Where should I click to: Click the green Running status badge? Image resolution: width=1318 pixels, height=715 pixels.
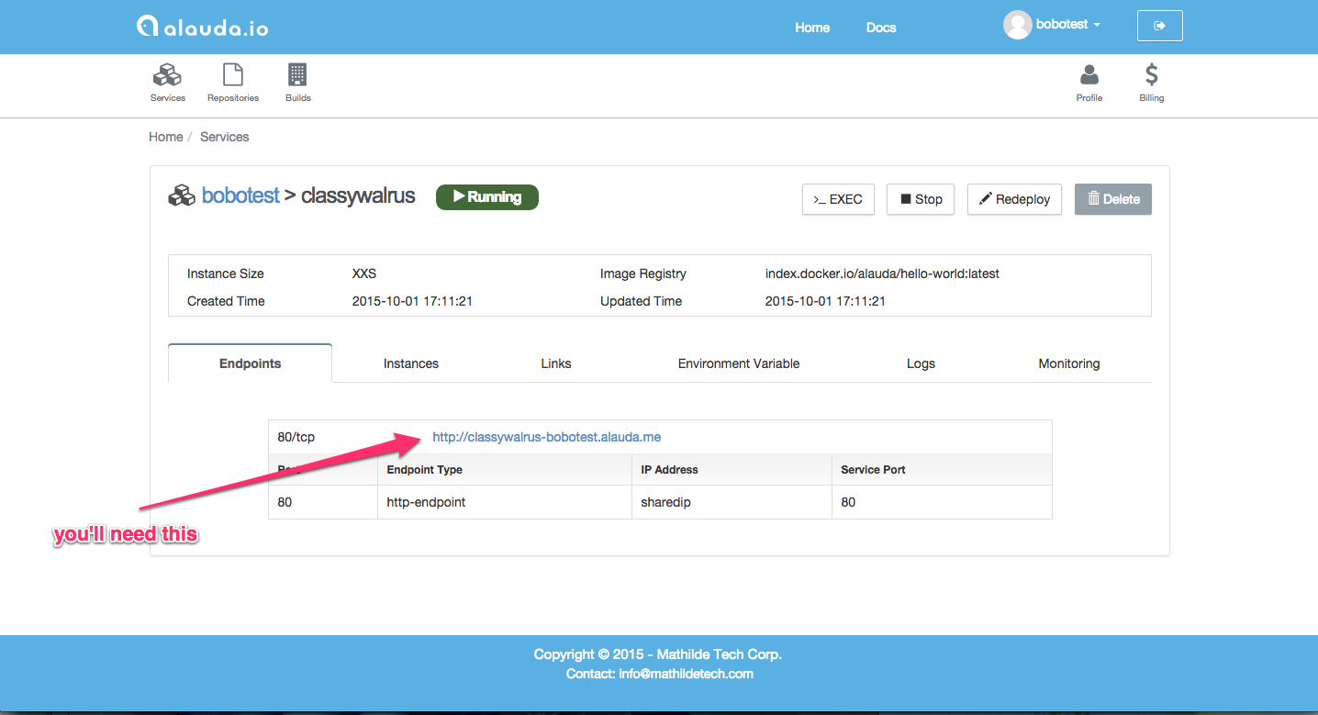(x=487, y=196)
